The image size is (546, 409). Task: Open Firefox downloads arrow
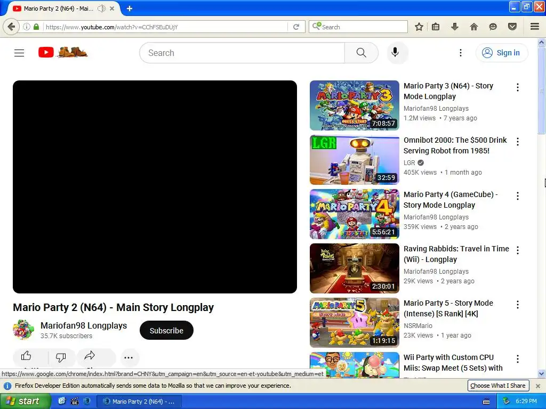click(454, 27)
